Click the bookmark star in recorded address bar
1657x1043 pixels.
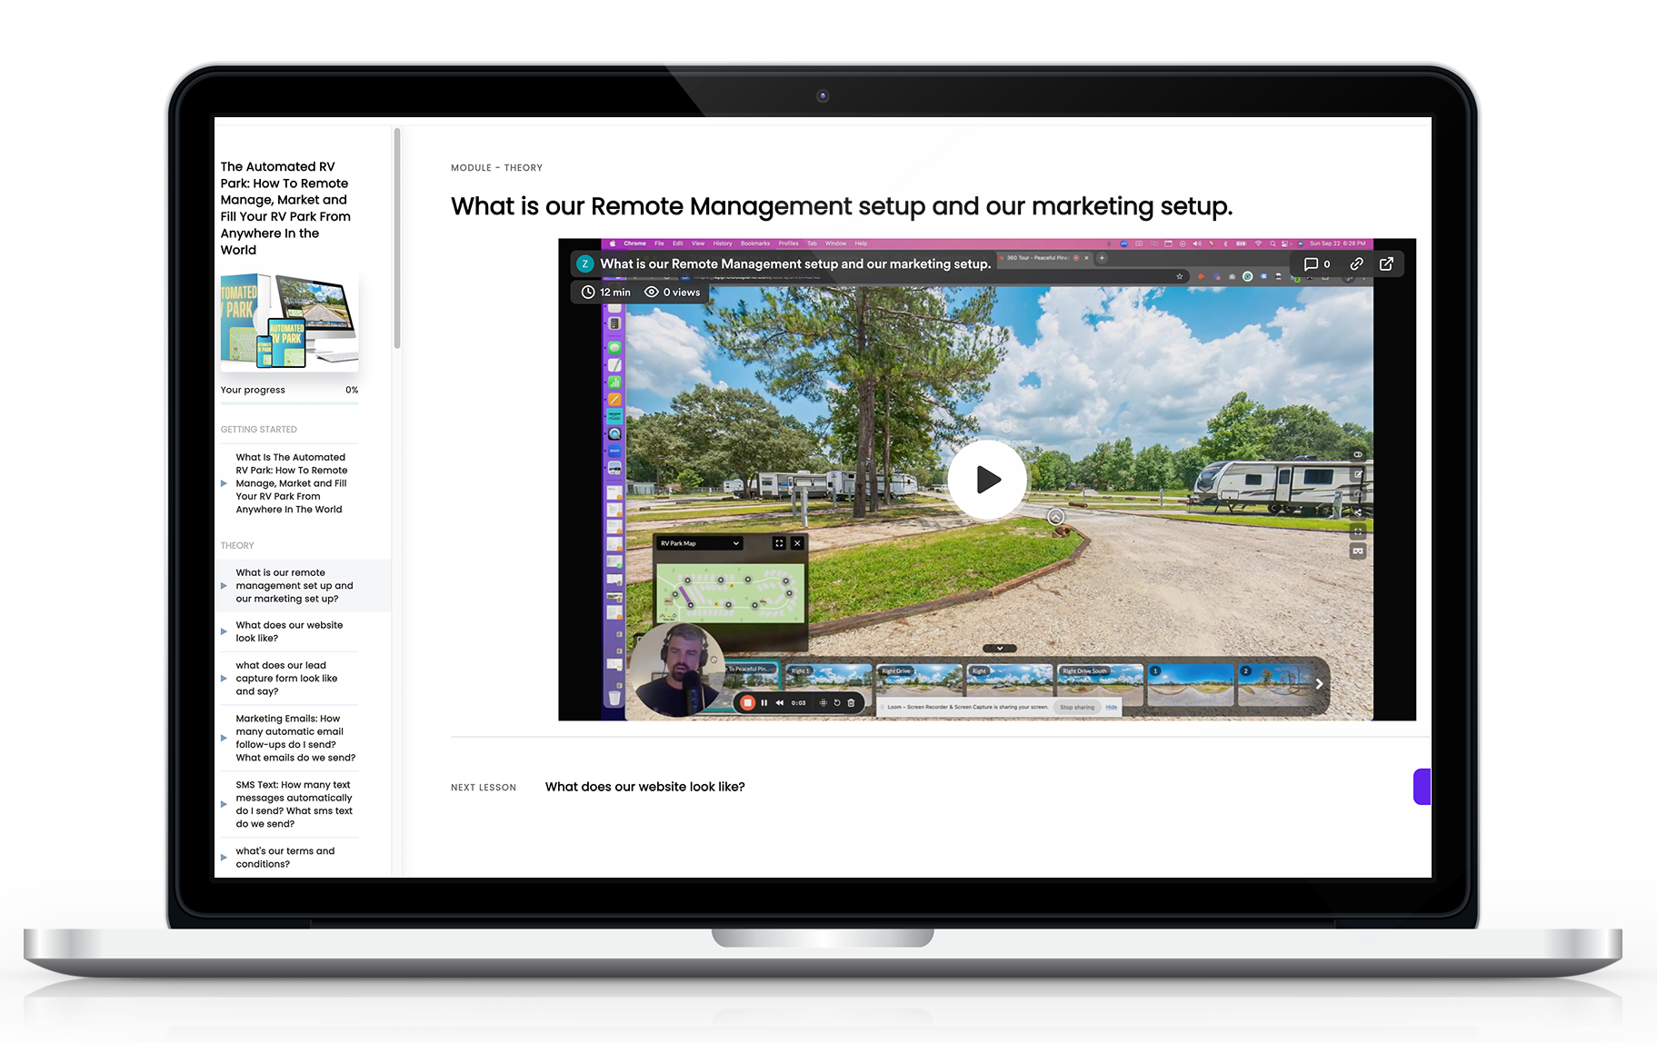[x=1180, y=276]
